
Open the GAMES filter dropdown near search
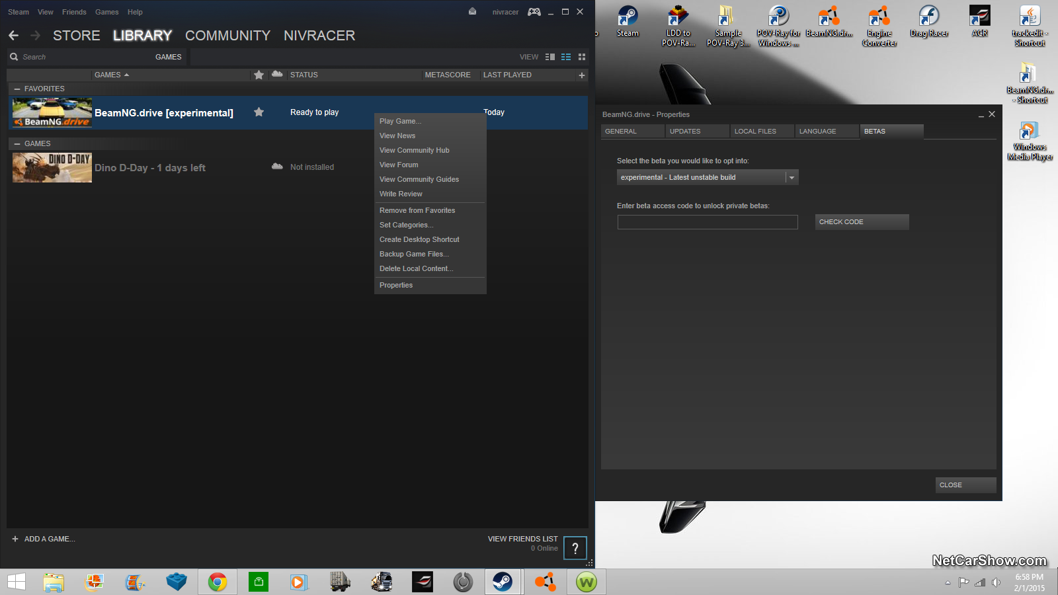point(168,57)
